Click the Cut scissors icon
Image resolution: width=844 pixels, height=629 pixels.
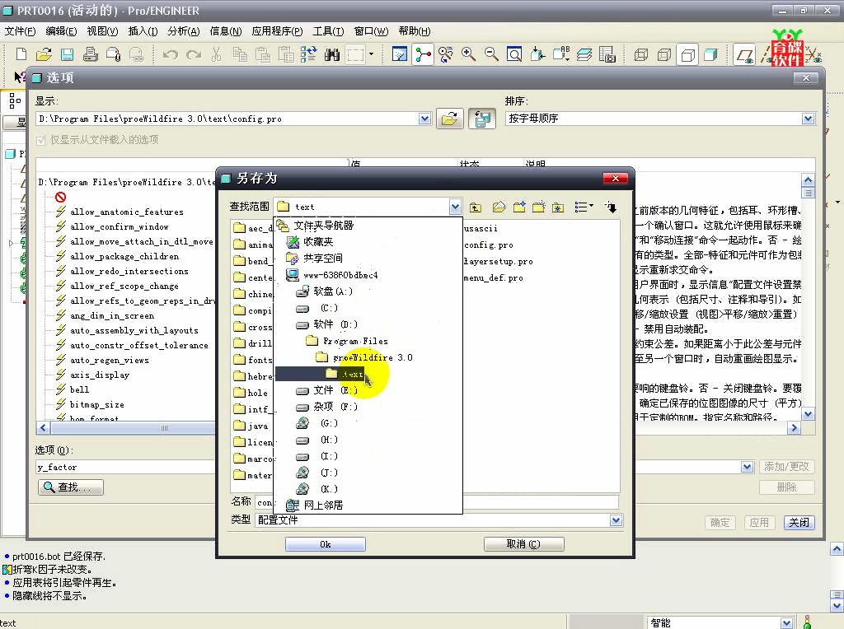click(217, 54)
